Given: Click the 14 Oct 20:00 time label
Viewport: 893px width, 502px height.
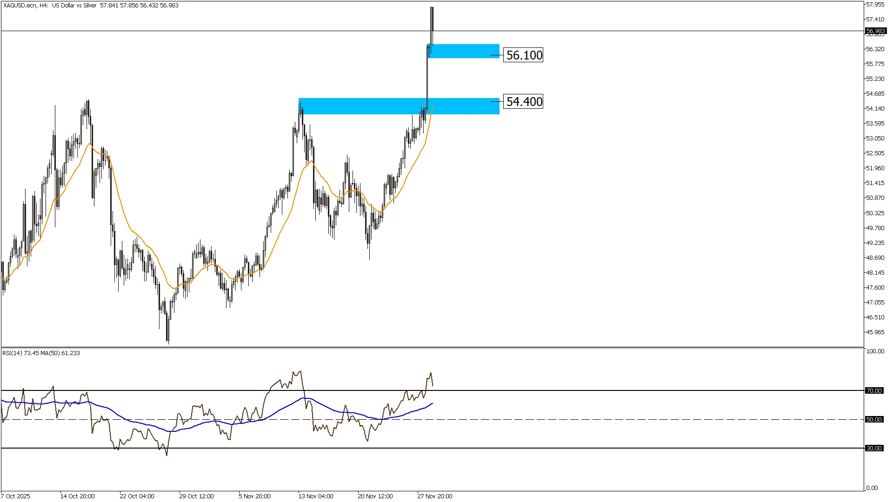Looking at the screenshot, I should pyautogui.click(x=77, y=496).
